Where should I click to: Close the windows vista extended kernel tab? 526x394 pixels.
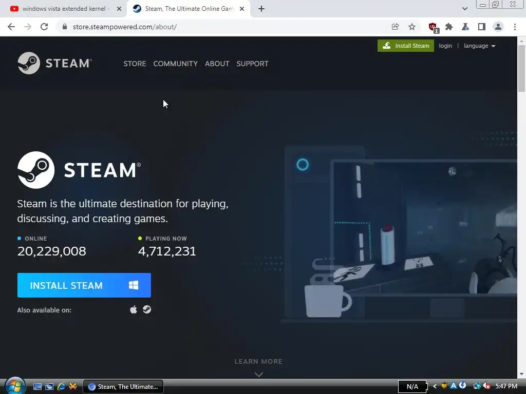point(119,9)
